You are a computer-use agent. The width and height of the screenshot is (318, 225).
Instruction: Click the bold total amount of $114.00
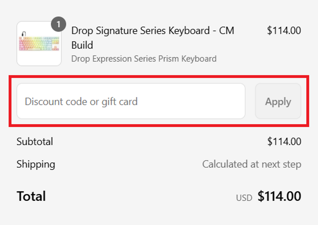point(279,196)
